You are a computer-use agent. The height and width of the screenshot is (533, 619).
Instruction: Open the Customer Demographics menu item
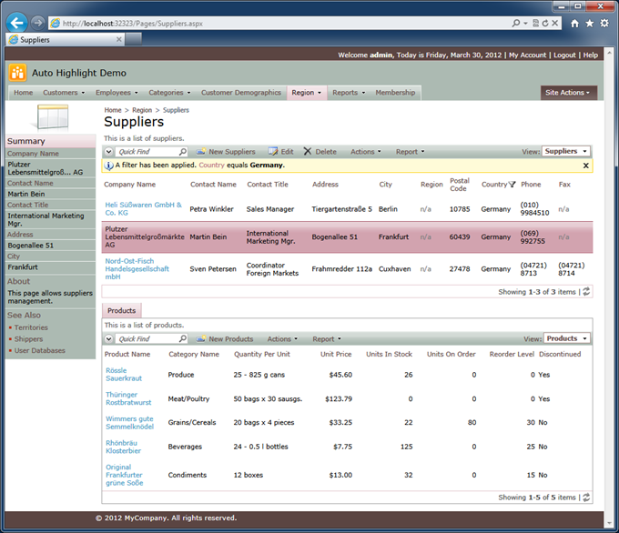coord(241,93)
